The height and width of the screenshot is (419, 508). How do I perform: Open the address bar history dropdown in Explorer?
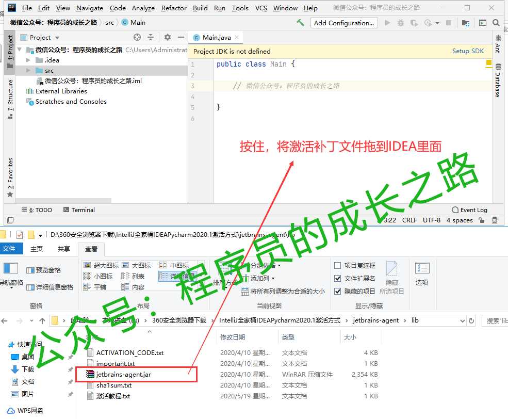[x=462, y=321]
